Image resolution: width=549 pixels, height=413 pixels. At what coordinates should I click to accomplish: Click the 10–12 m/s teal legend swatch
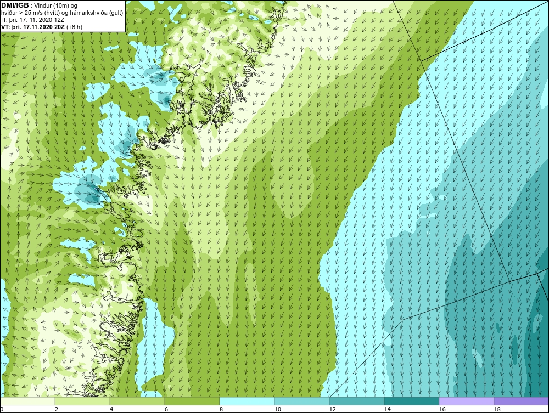[302, 401]
